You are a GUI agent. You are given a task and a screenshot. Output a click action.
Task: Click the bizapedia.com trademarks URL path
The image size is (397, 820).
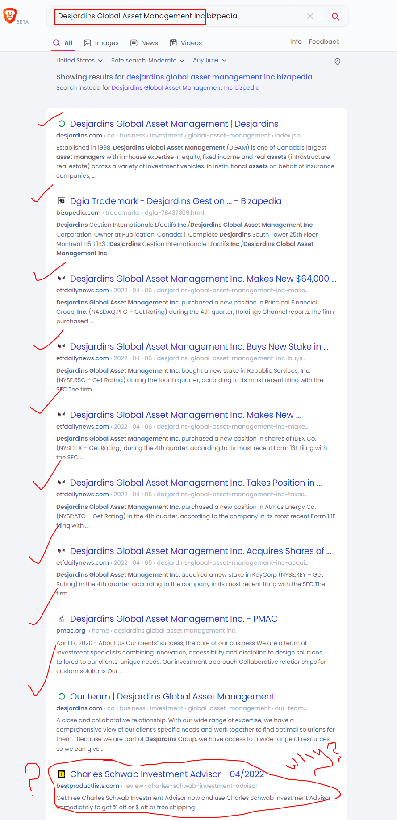pyautogui.click(x=130, y=213)
